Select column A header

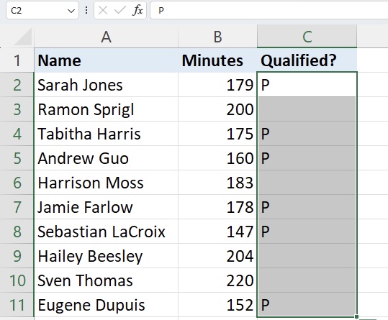[106, 37]
